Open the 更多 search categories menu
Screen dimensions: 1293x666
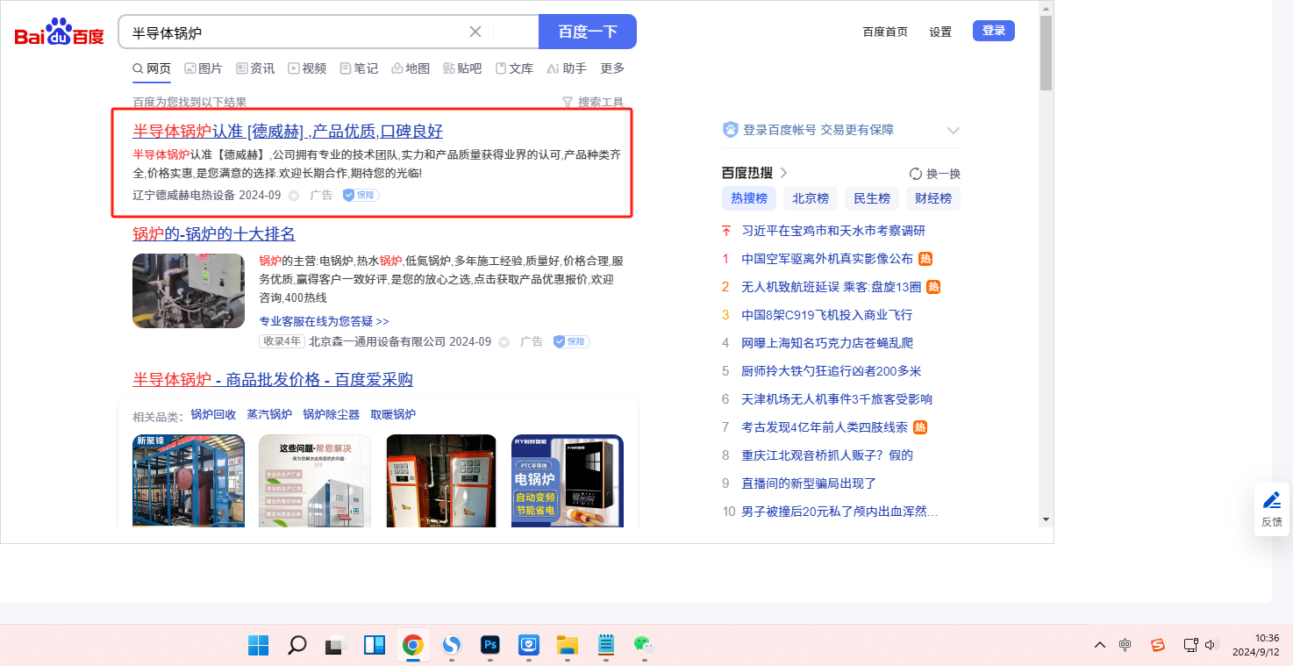[x=612, y=68]
